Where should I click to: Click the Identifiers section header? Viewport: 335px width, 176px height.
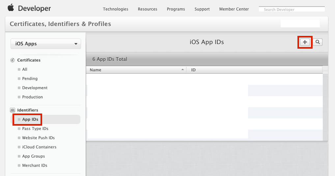pos(28,110)
